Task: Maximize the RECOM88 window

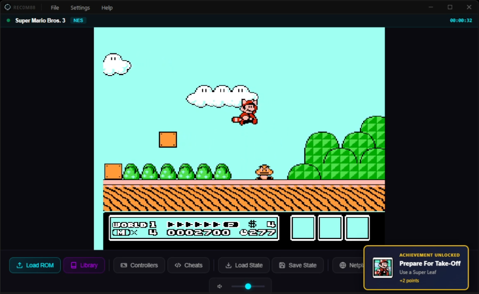Action: tap(450, 7)
